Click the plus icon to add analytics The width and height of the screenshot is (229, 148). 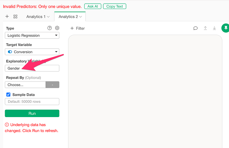click(7, 16)
